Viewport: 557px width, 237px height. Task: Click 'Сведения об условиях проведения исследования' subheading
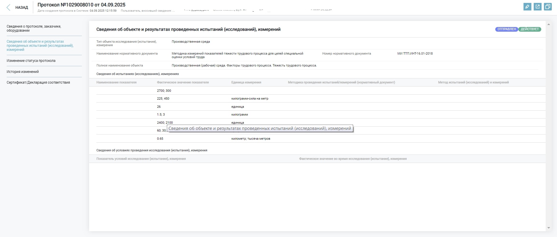pos(152,150)
